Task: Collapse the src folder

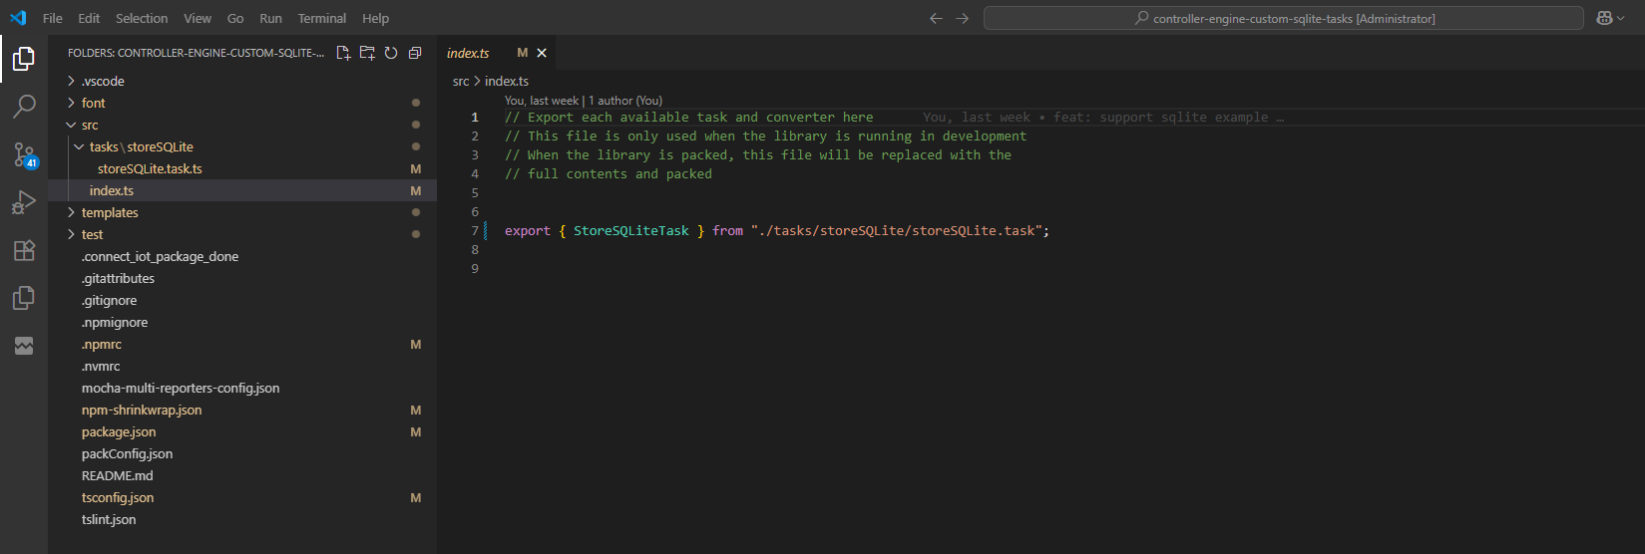Action: 242,125
